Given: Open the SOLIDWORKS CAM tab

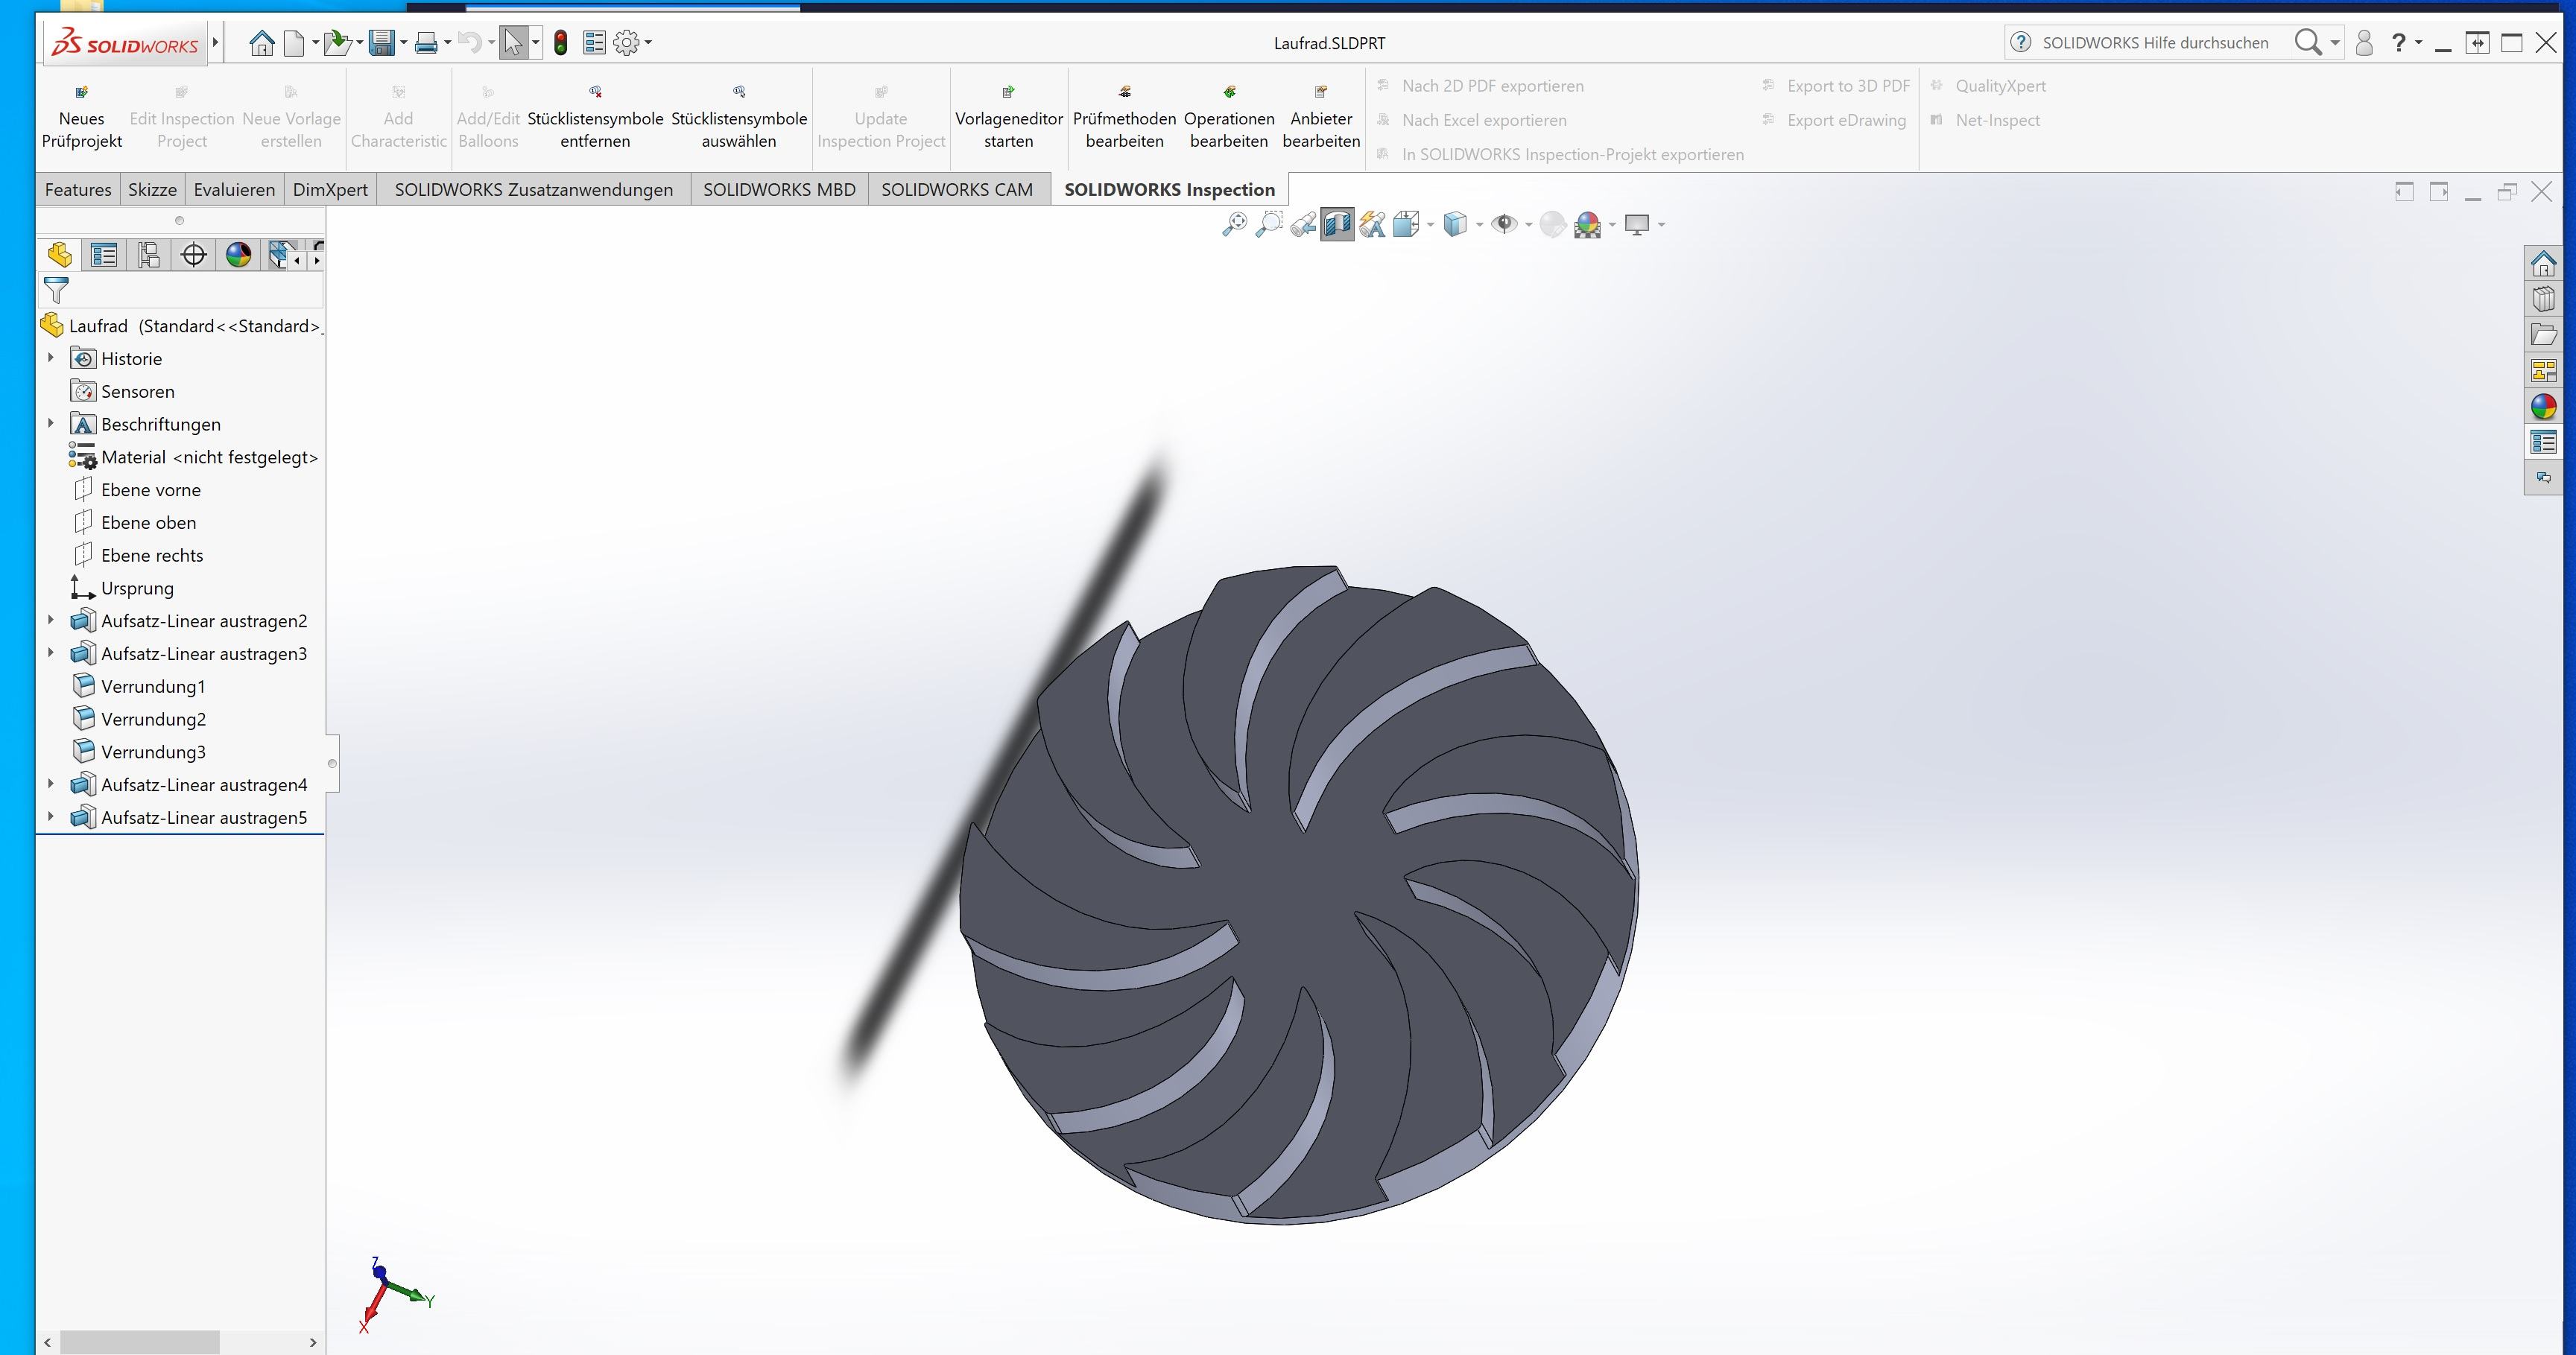Looking at the screenshot, I should click(x=957, y=190).
